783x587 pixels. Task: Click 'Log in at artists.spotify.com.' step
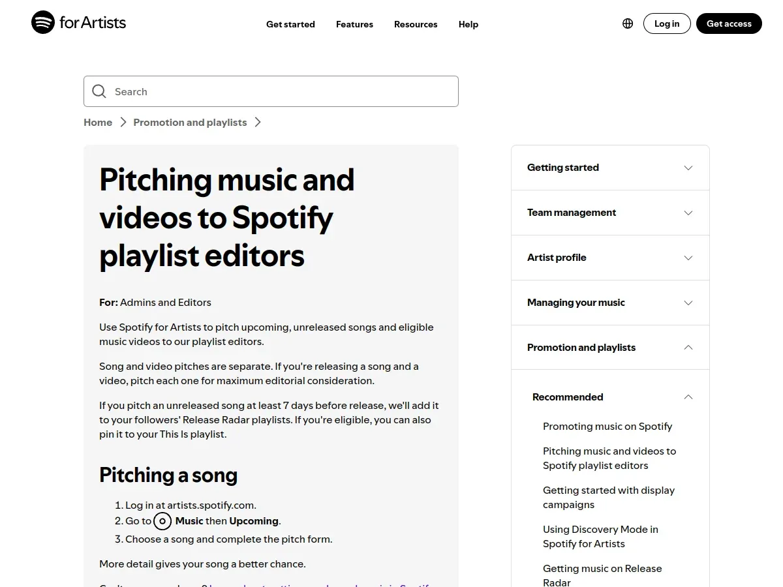(191, 505)
